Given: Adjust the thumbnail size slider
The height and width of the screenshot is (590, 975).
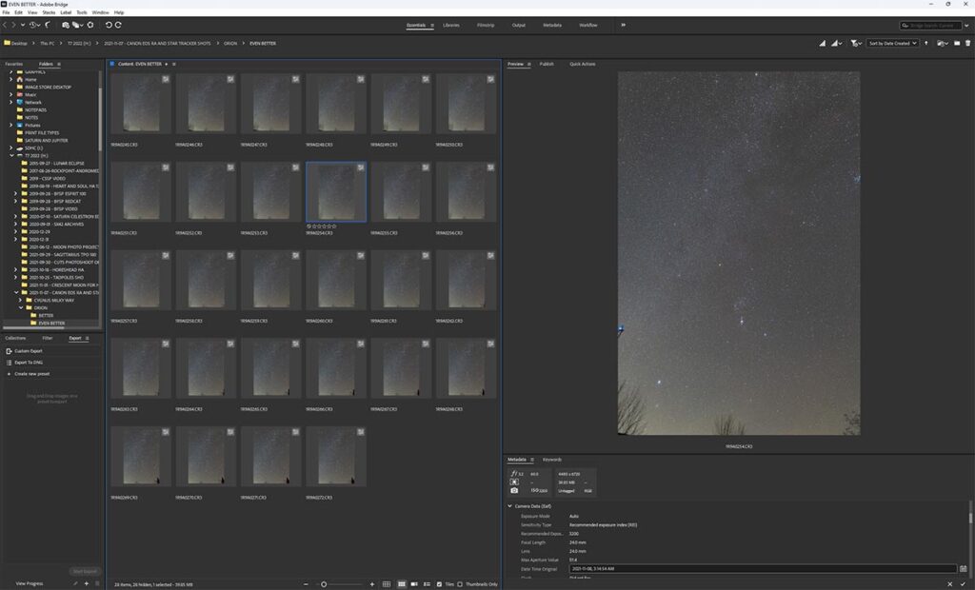Looking at the screenshot, I should (325, 584).
